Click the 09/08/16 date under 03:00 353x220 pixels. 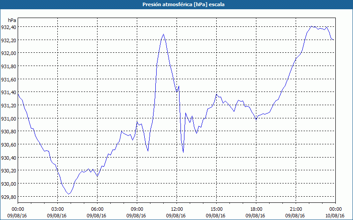point(57,216)
